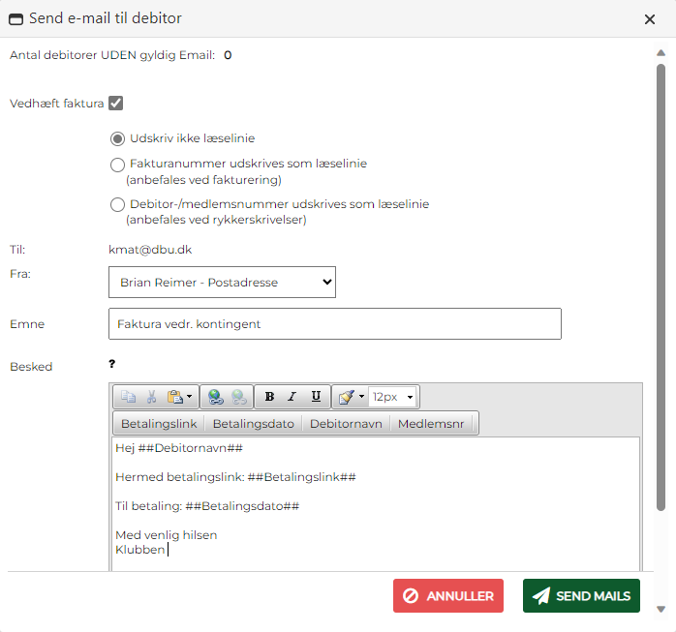Open the highlight color picker brush

[x=346, y=397]
